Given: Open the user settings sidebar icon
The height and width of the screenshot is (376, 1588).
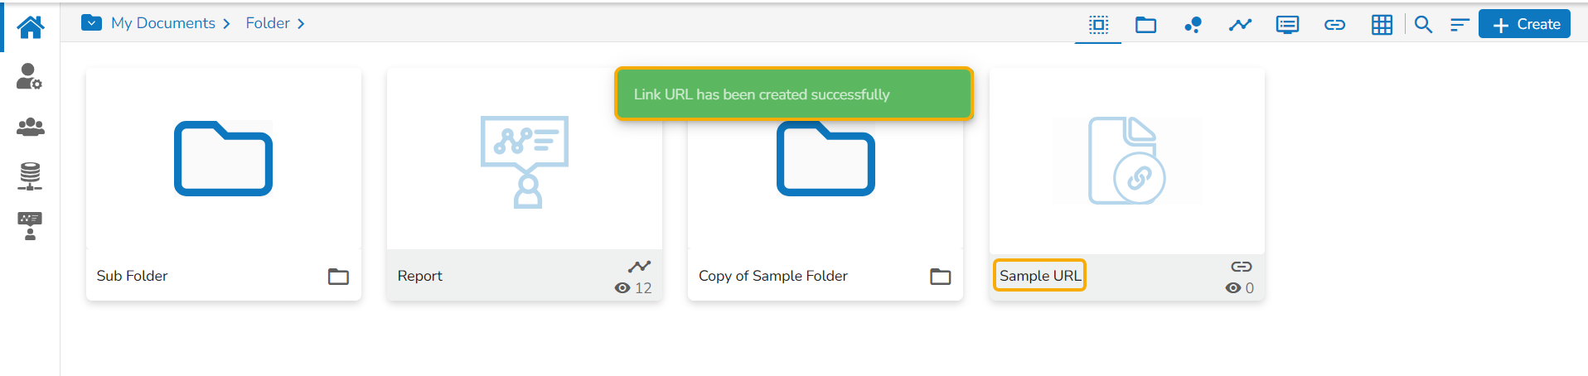Looking at the screenshot, I should tap(29, 76).
